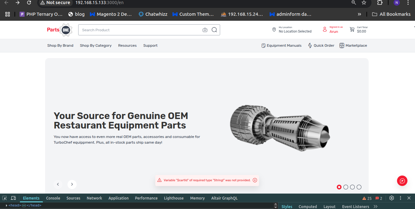This screenshot has width=415, height=209.
Task: Open the Arun account link
Action: (334, 32)
